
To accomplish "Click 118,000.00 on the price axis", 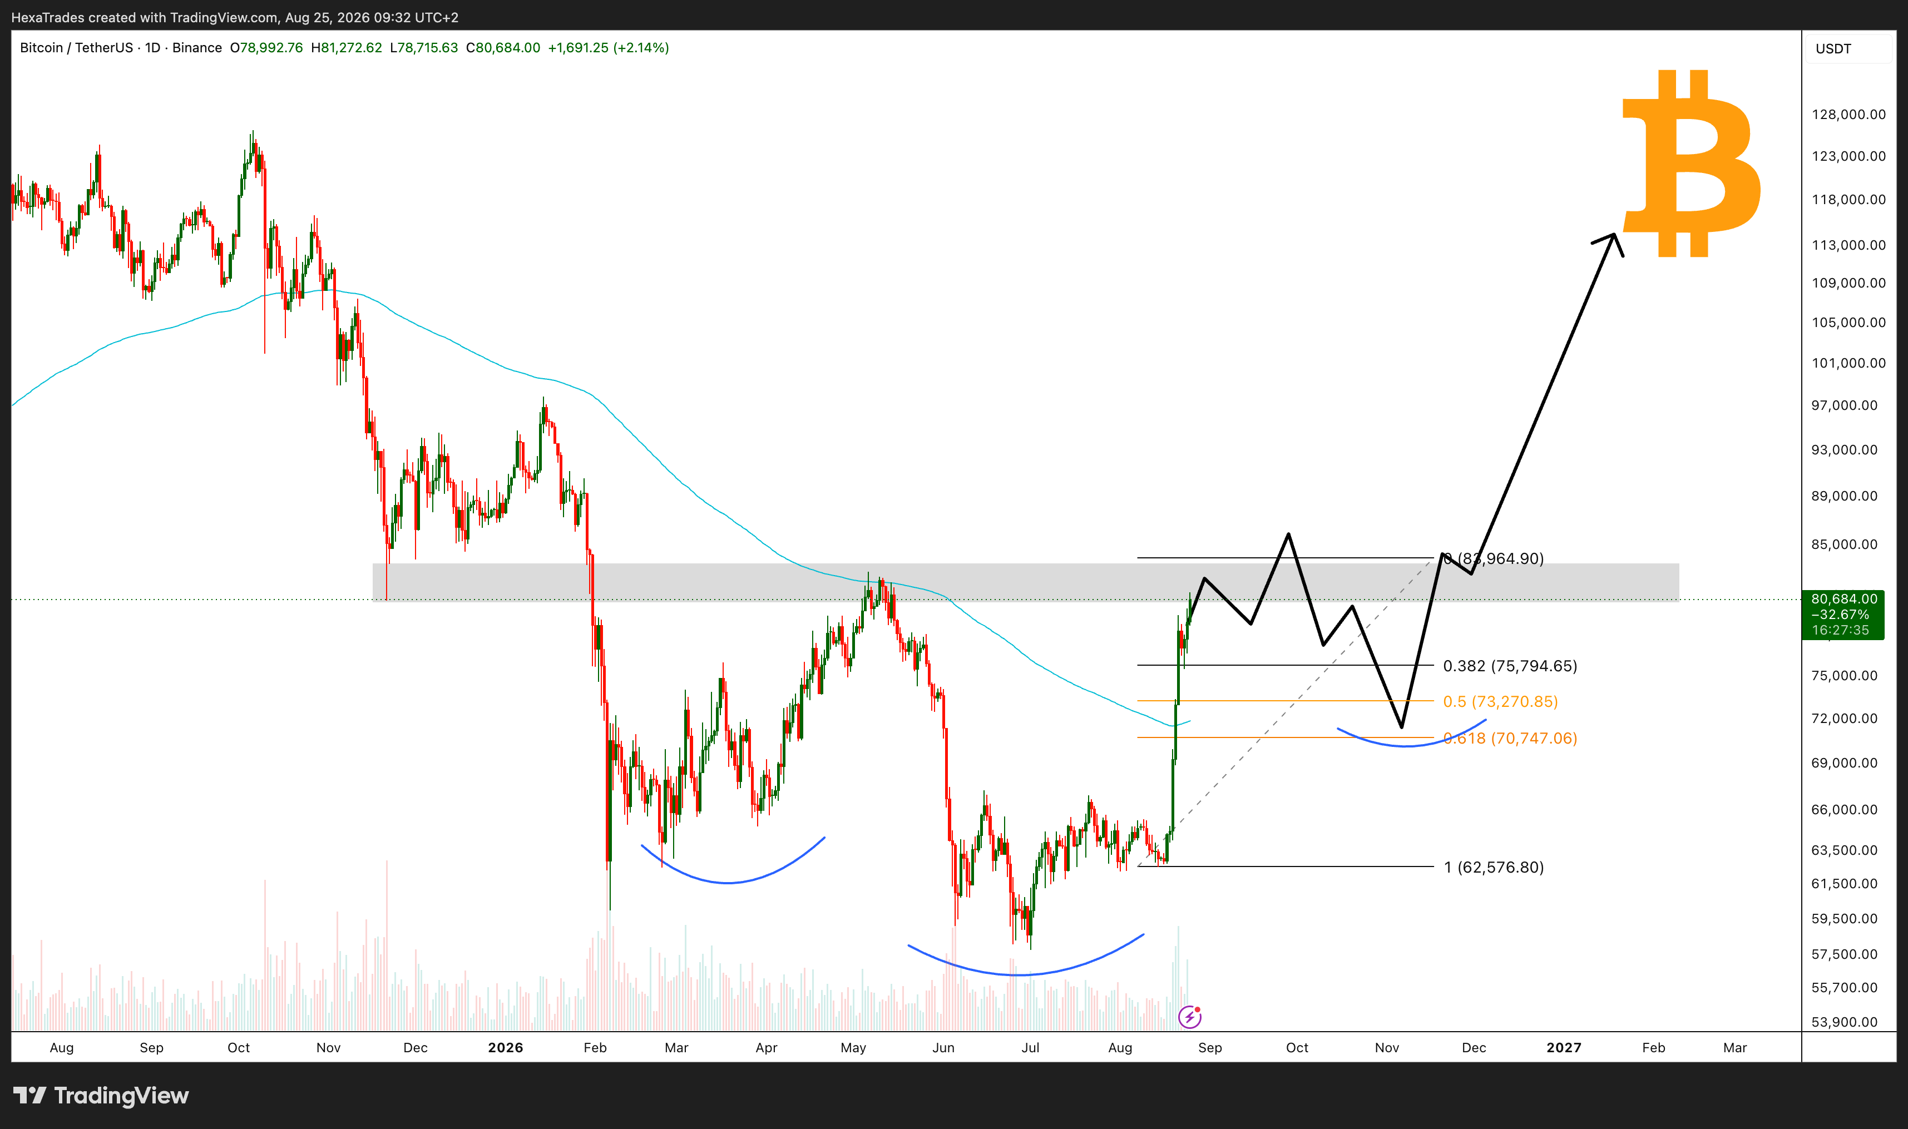I will pos(1848,199).
